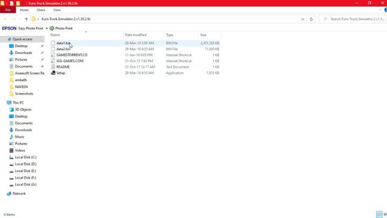Open Local Disk (D:)
Image resolution: width=387 pixels, height=218 pixels.
coord(25,164)
